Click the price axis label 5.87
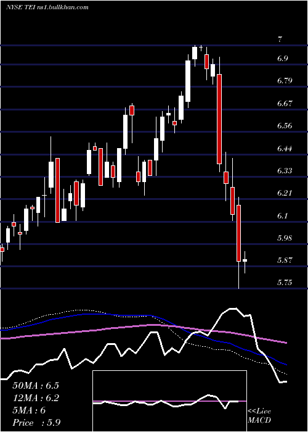 (x=284, y=260)
